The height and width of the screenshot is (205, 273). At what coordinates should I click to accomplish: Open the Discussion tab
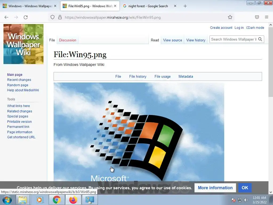point(67,40)
